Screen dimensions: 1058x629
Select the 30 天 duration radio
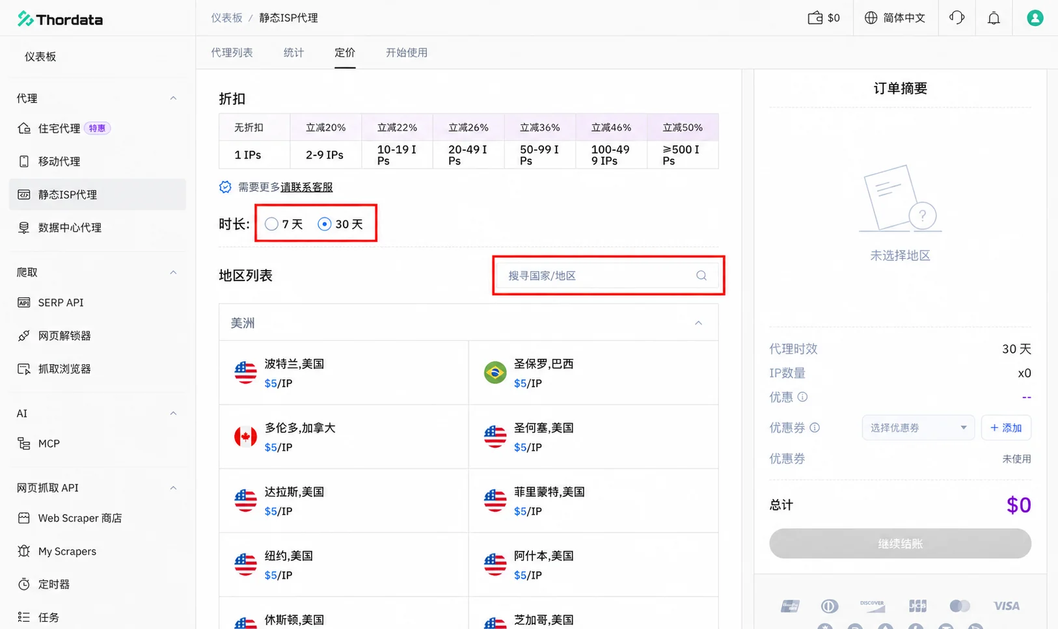click(x=324, y=224)
